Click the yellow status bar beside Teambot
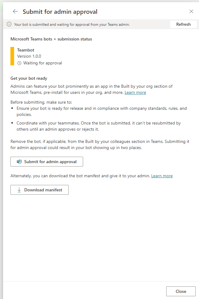 click(x=12, y=56)
